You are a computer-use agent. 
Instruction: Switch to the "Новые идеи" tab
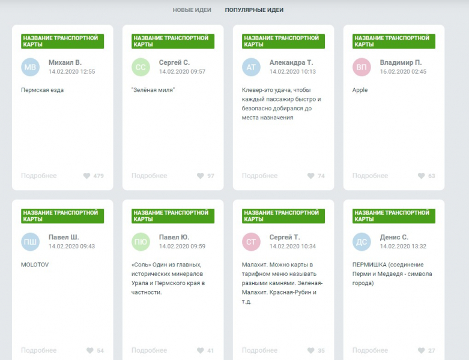click(x=192, y=10)
